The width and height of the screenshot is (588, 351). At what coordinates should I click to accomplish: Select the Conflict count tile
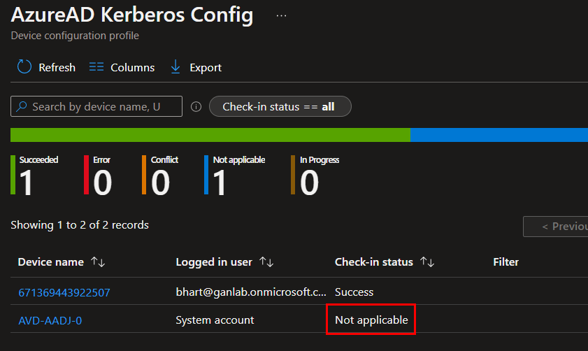pyautogui.click(x=161, y=175)
